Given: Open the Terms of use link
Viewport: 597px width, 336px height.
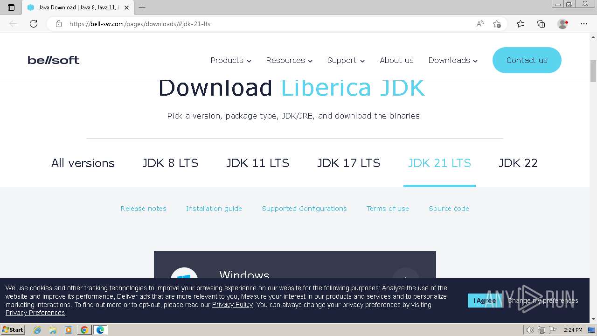Looking at the screenshot, I should pos(388,209).
